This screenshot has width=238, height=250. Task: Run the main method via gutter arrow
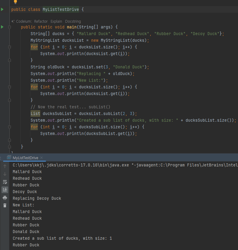pyautogui.click(x=2, y=27)
